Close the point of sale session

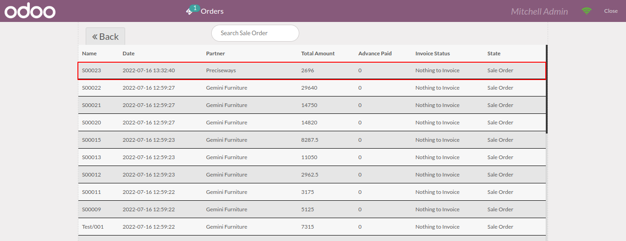point(611,11)
